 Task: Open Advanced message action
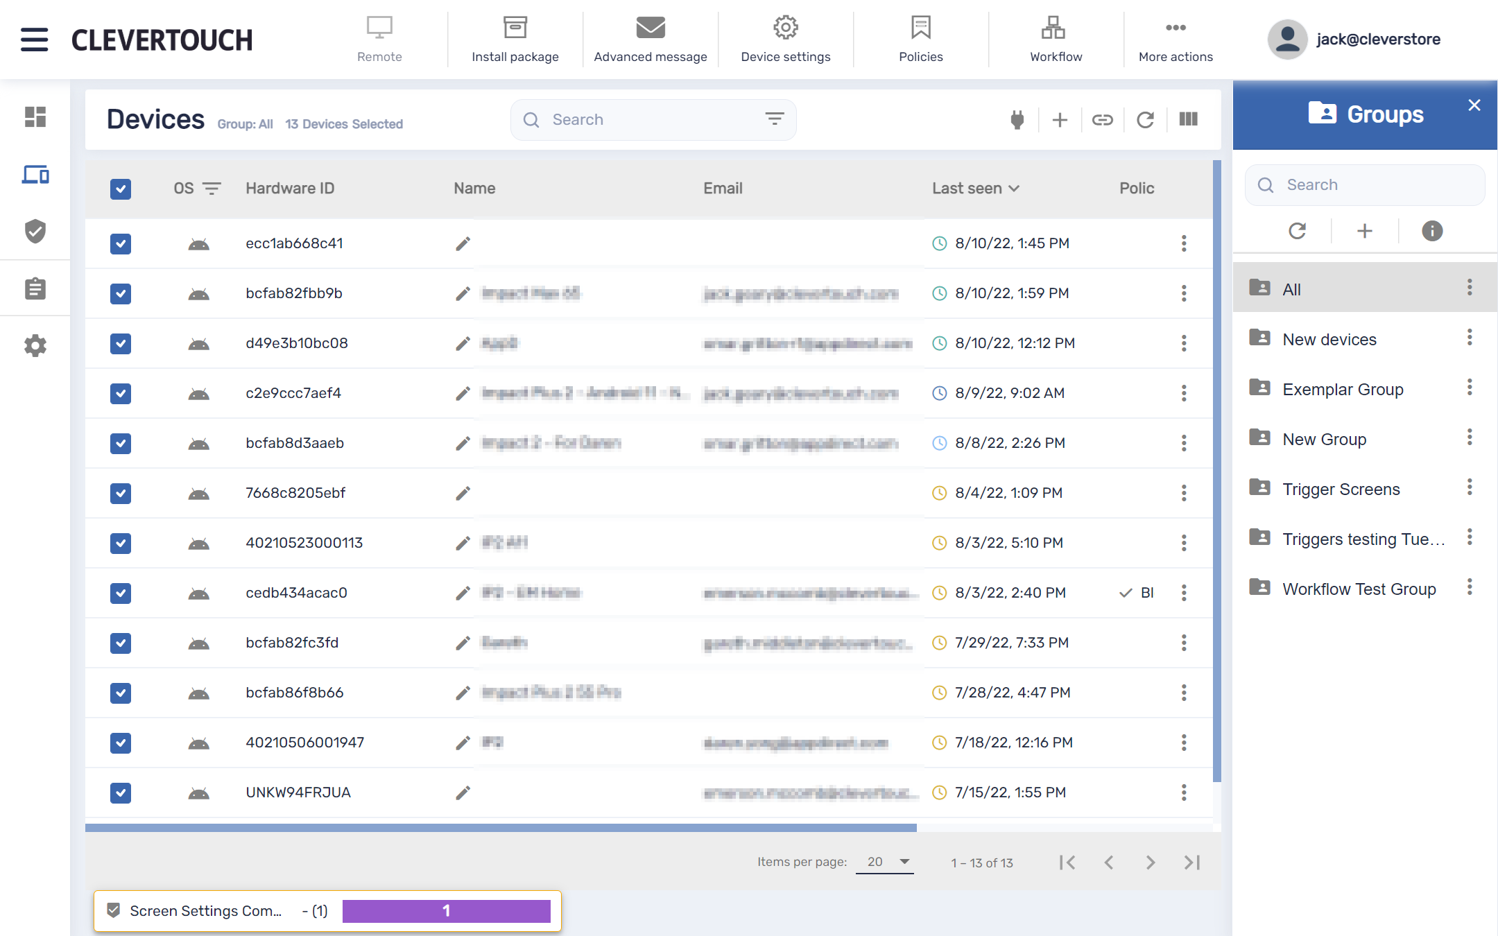[650, 40]
